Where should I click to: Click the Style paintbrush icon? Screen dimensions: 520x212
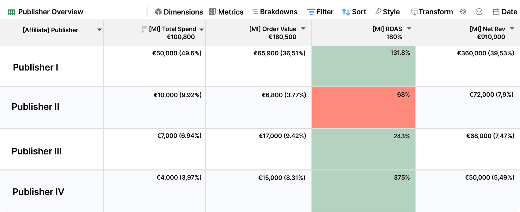tap(378, 11)
